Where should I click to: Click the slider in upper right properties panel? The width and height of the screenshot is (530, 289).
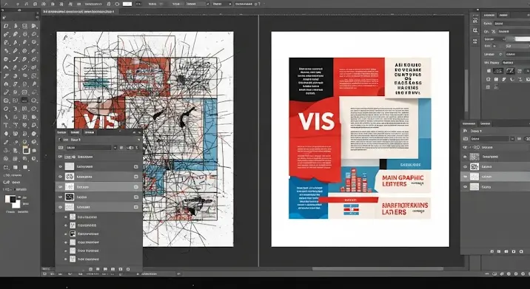(517, 39)
